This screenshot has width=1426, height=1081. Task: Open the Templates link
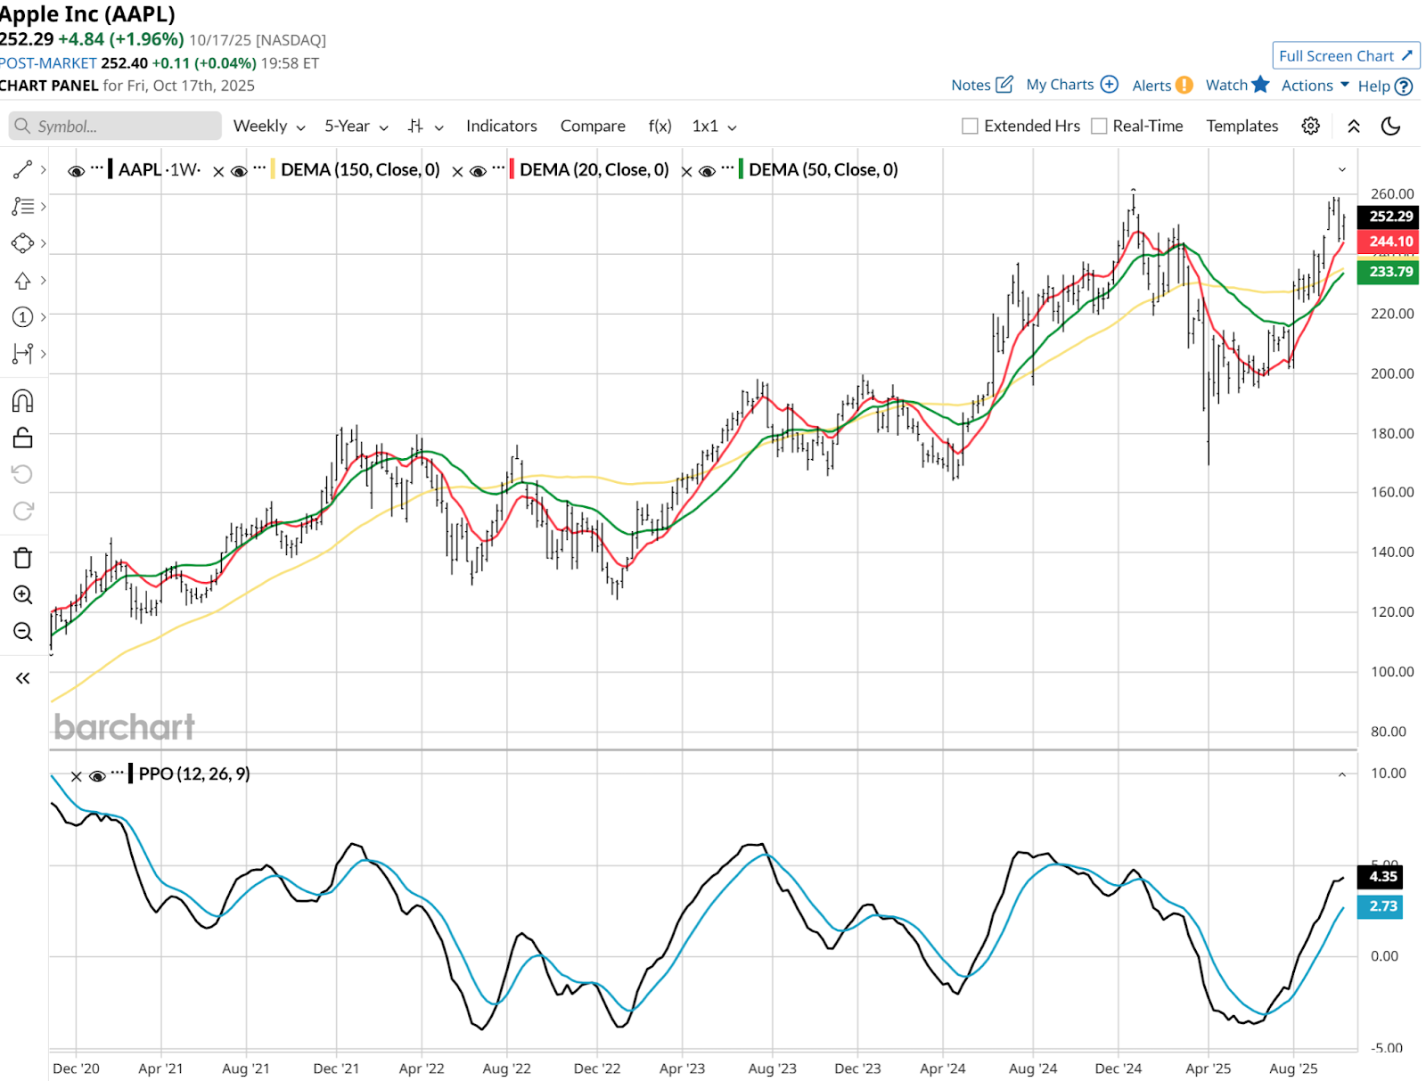(x=1242, y=127)
